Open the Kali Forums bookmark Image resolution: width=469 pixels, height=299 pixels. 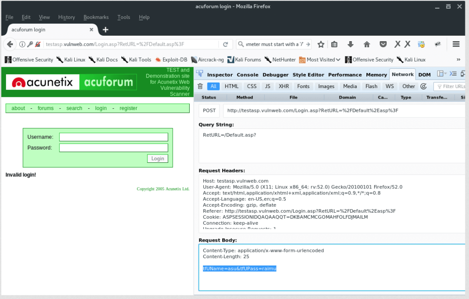pyautogui.click(x=244, y=60)
